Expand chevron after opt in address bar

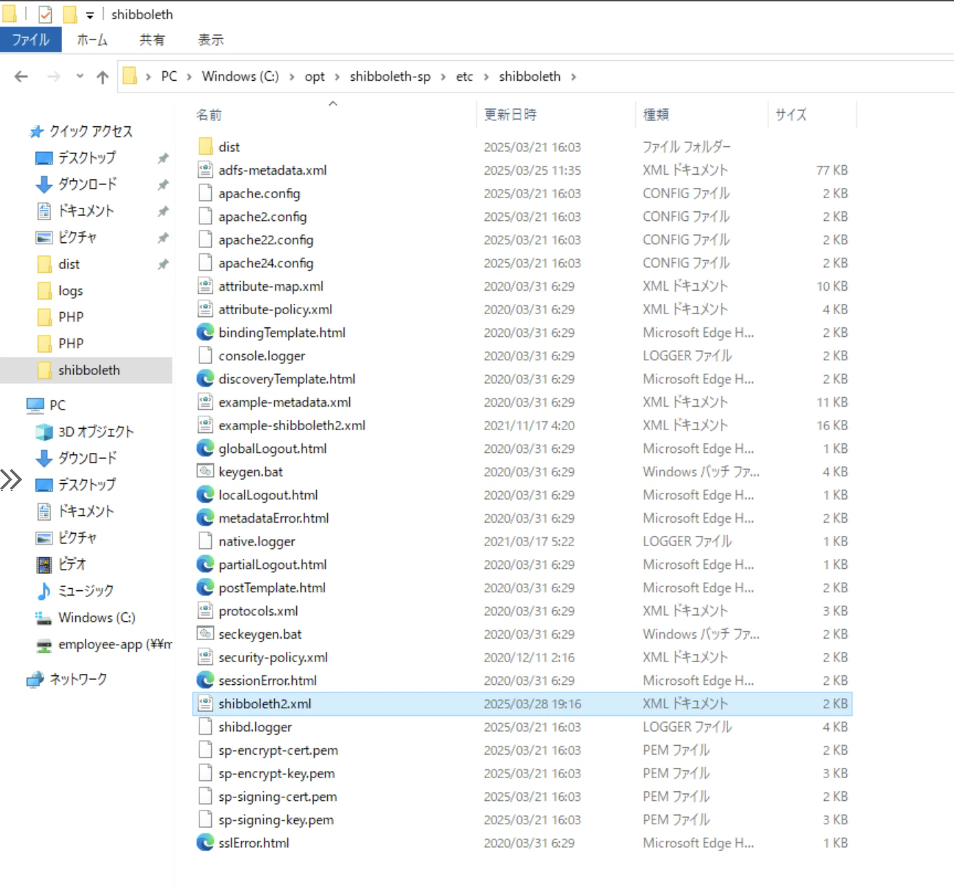click(337, 77)
